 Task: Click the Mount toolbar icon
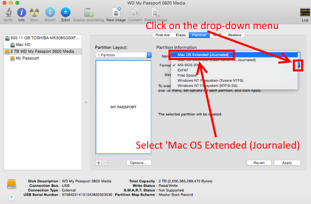pyautogui.click(x=50, y=14)
